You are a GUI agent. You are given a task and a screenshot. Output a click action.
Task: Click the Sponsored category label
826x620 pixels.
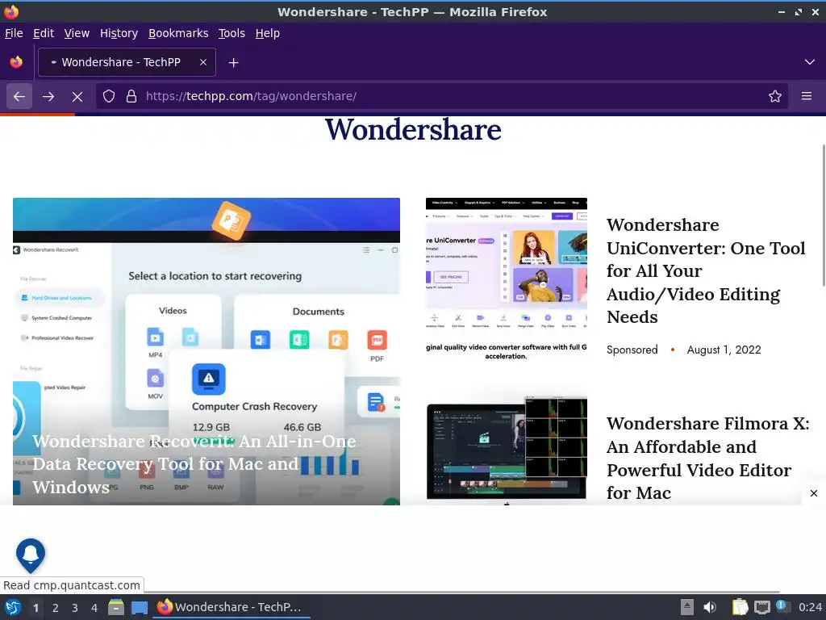[x=632, y=350]
